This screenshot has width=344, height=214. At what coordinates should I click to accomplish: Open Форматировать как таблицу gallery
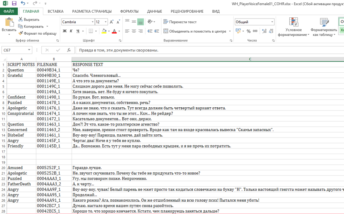click(324, 27)
